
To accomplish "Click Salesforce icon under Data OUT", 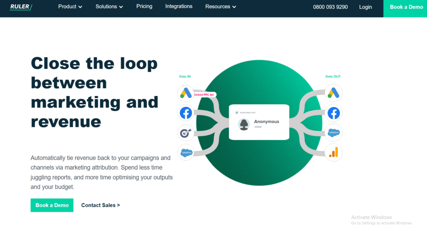I will coord(334,133).
